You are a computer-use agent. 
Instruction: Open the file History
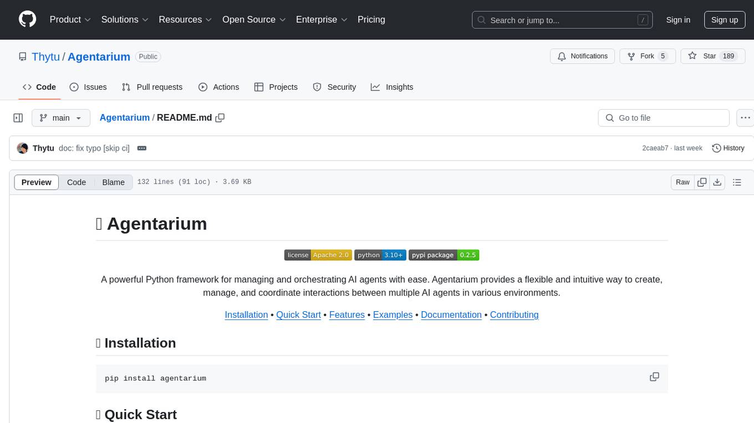click(728, 148)
